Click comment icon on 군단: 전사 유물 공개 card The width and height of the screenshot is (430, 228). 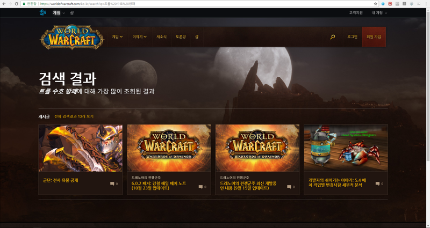(112, 183)
